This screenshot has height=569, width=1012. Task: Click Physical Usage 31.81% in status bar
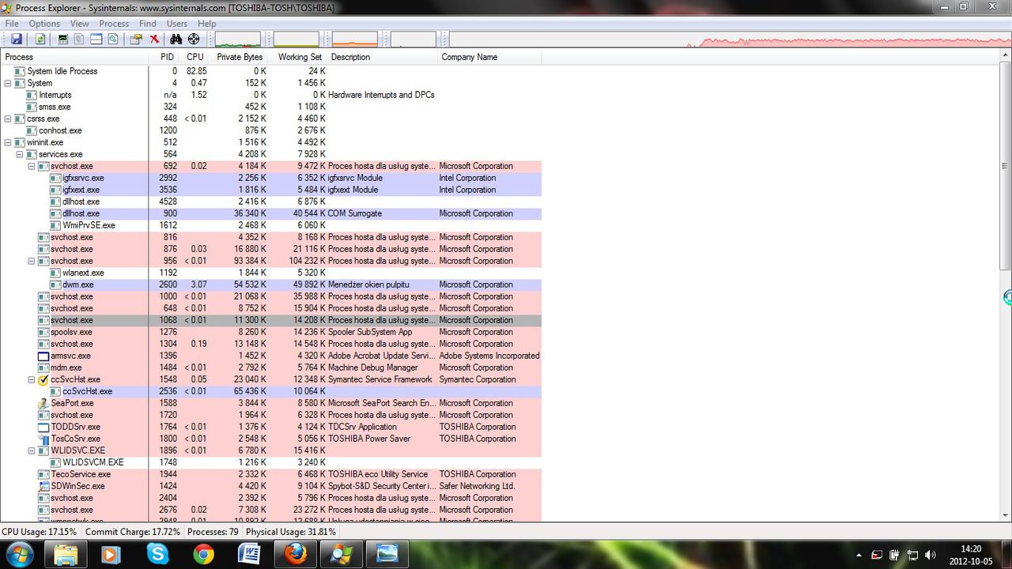click(x=291, y=532)
